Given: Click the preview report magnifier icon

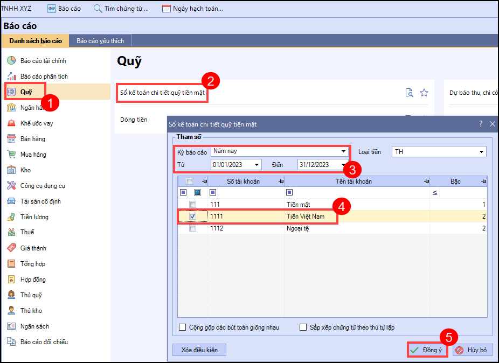Looking at the screenshot, I should pos(410,93).
